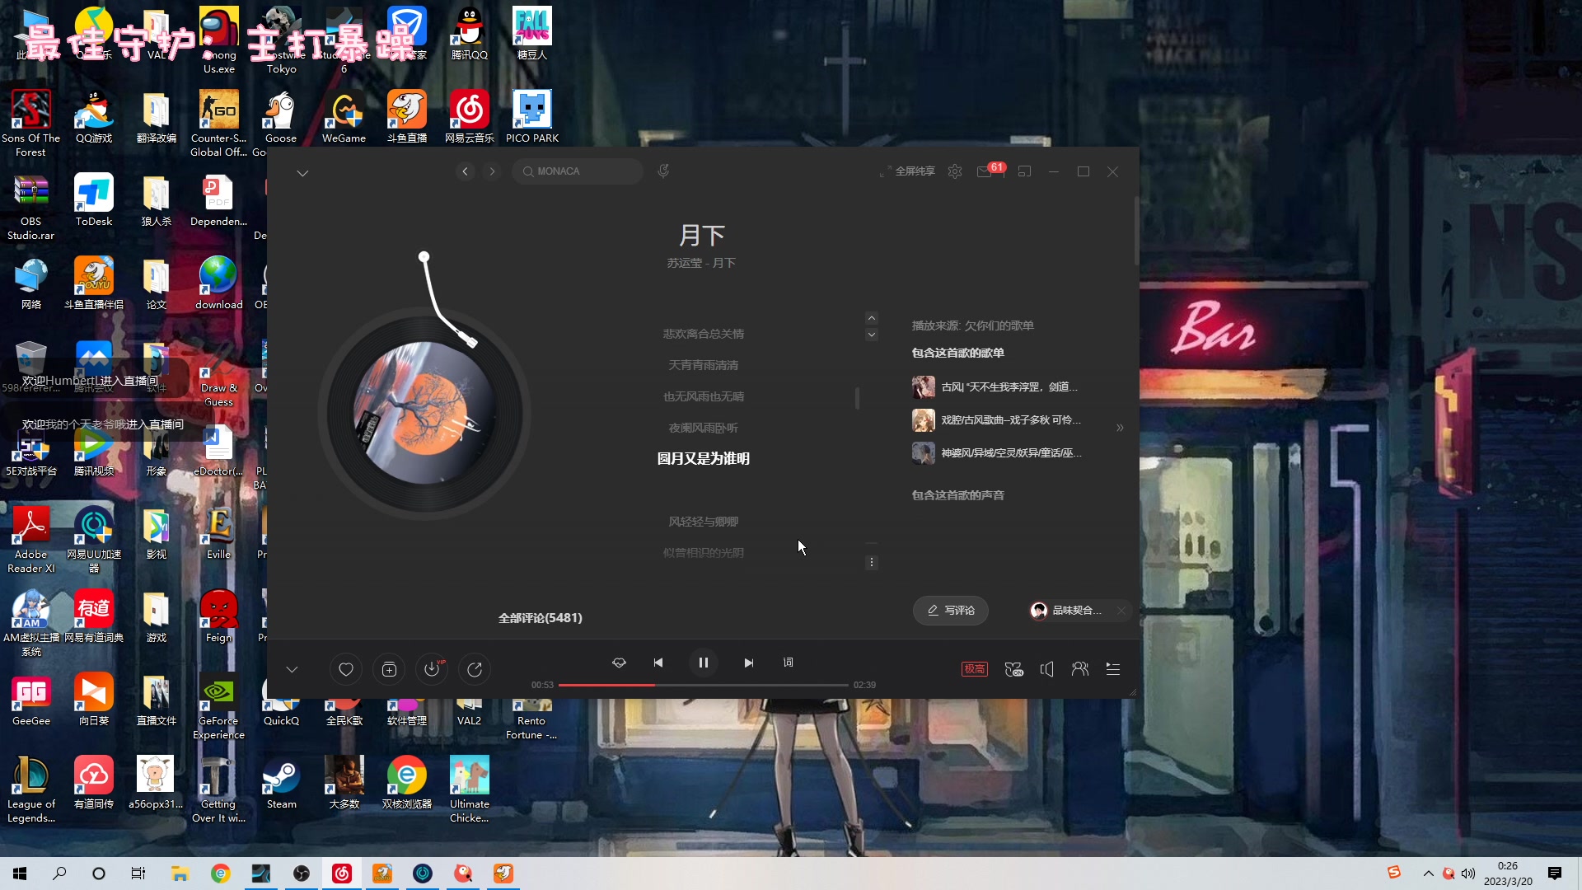This screenshot has width=1582, height=890.
Task: Collapse player view with top-left chevron
Action: [x=302, y=173]
